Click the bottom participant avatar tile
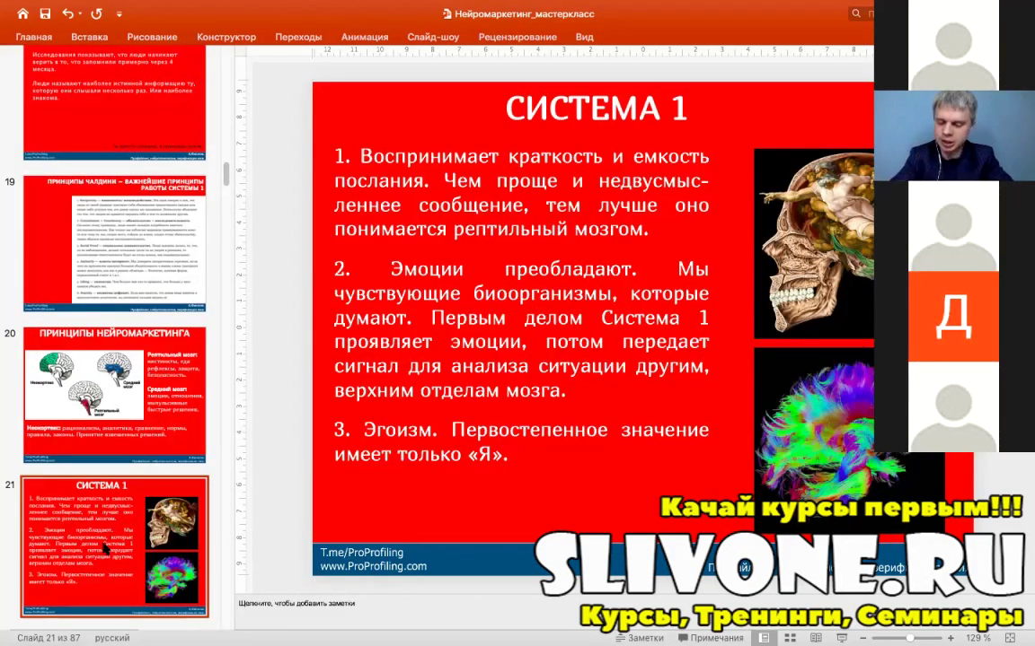1035x646 pixels. pos(954,406)
